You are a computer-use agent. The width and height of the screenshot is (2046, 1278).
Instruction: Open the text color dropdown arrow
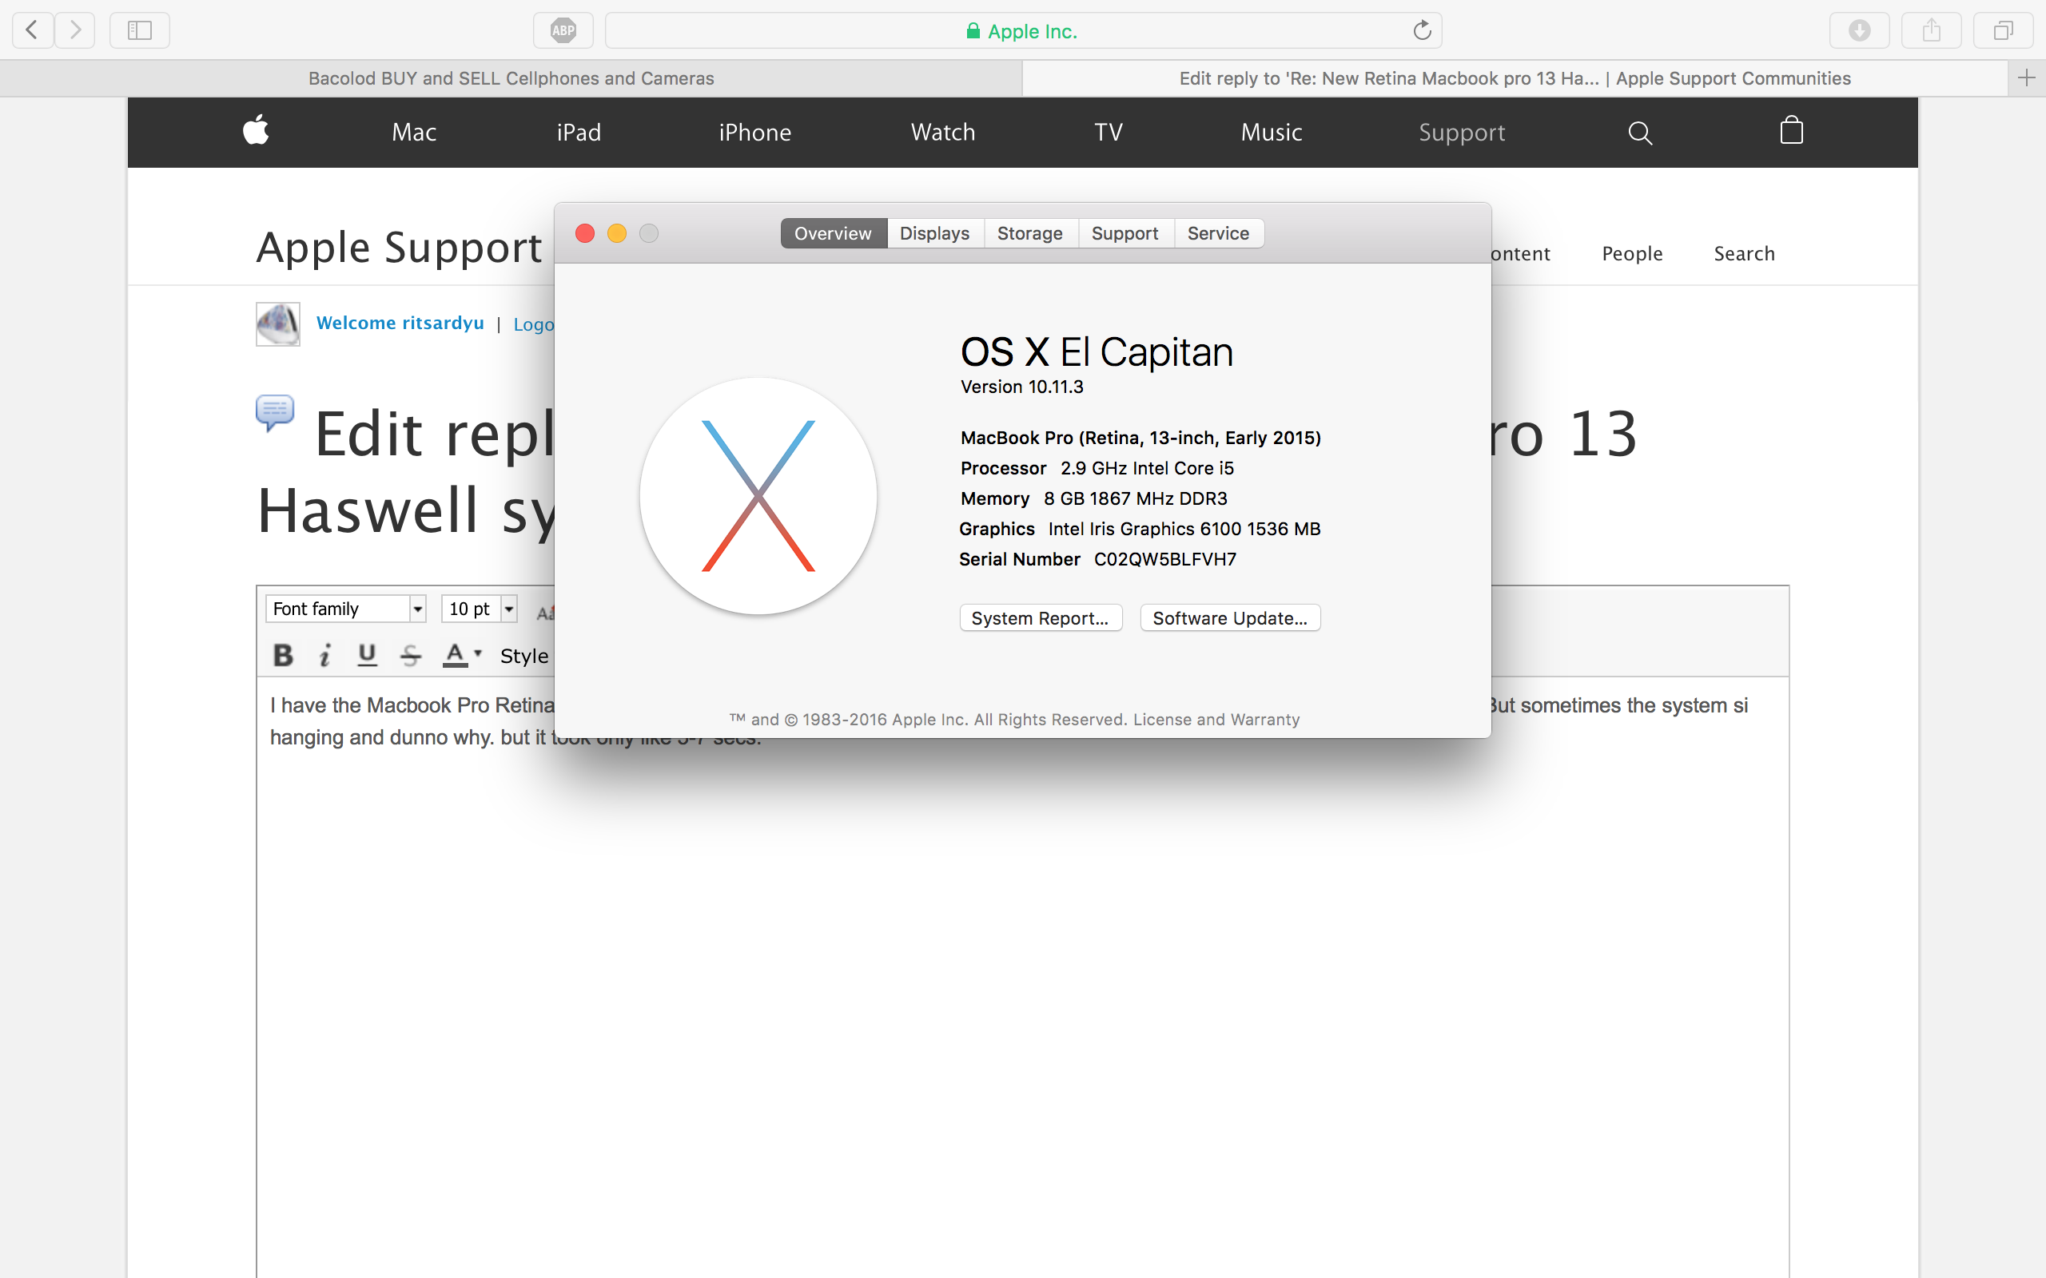tap(478, 653)
